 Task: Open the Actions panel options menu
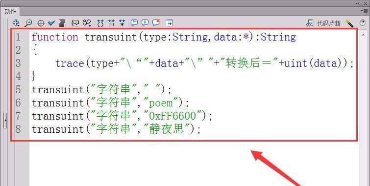coord(364,11)
